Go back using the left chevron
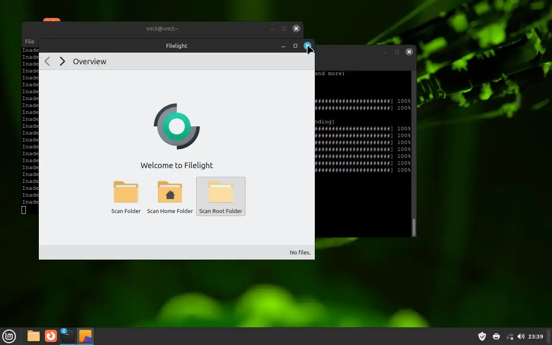The image size is (552, 345). 47,61
